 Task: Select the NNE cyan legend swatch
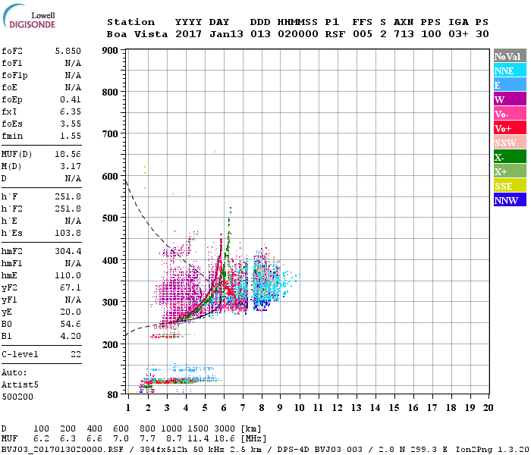click(x=510, y=71)
